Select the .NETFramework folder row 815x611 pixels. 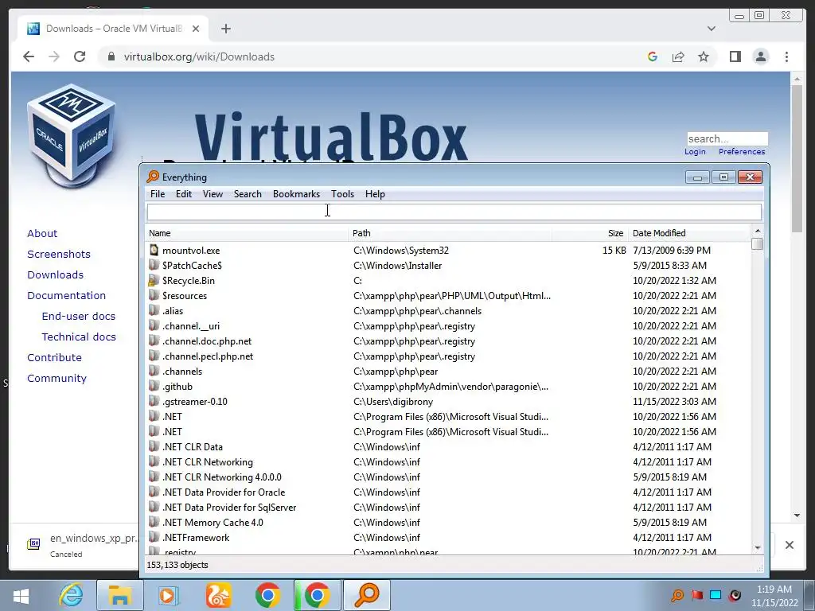pos(449,537)
